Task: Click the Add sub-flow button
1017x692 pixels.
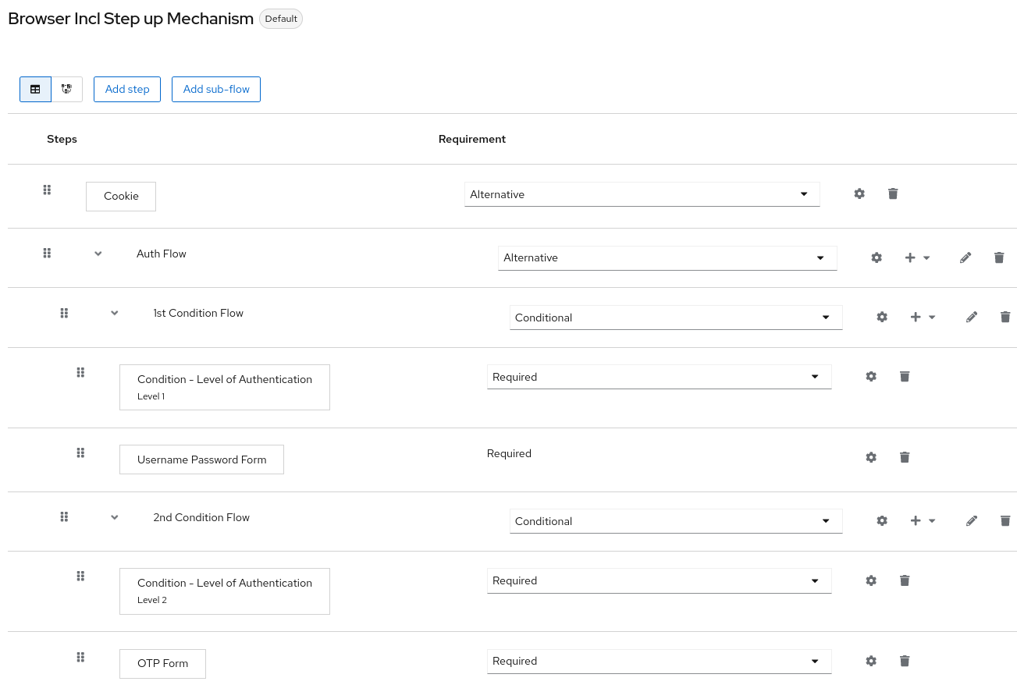Action: 215,89
